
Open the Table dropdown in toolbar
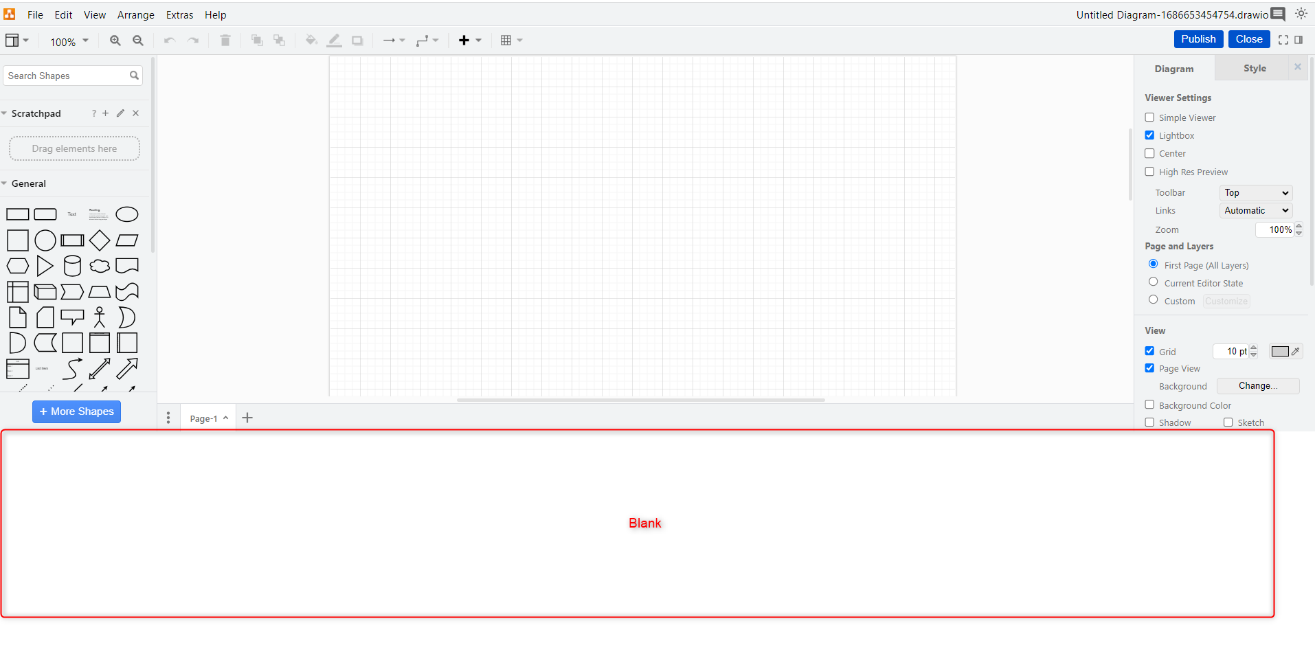512,41
